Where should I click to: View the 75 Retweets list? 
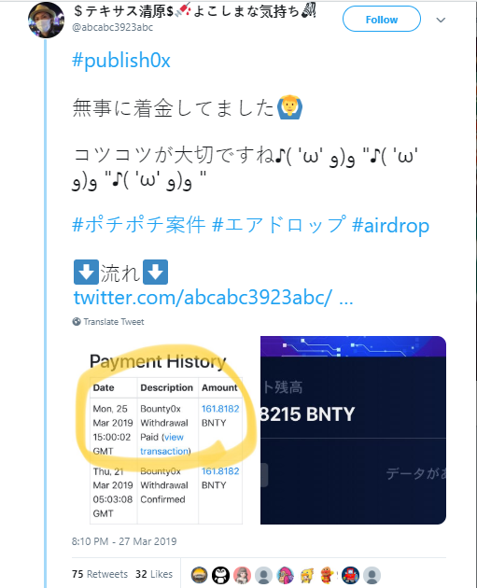(x=100, y=574)
